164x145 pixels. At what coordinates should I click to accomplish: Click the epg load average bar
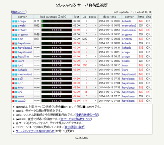point(57,39)
